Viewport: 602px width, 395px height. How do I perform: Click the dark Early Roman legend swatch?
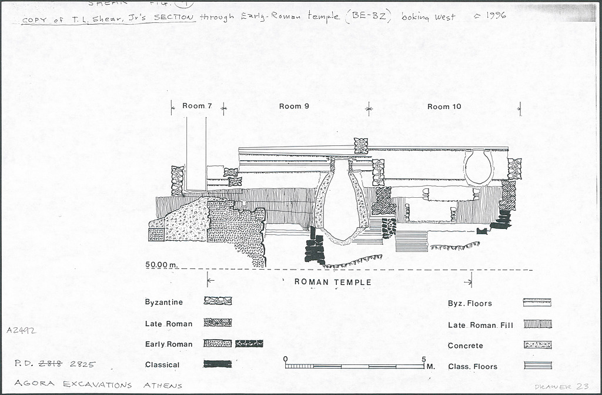[x=249, y=343]
